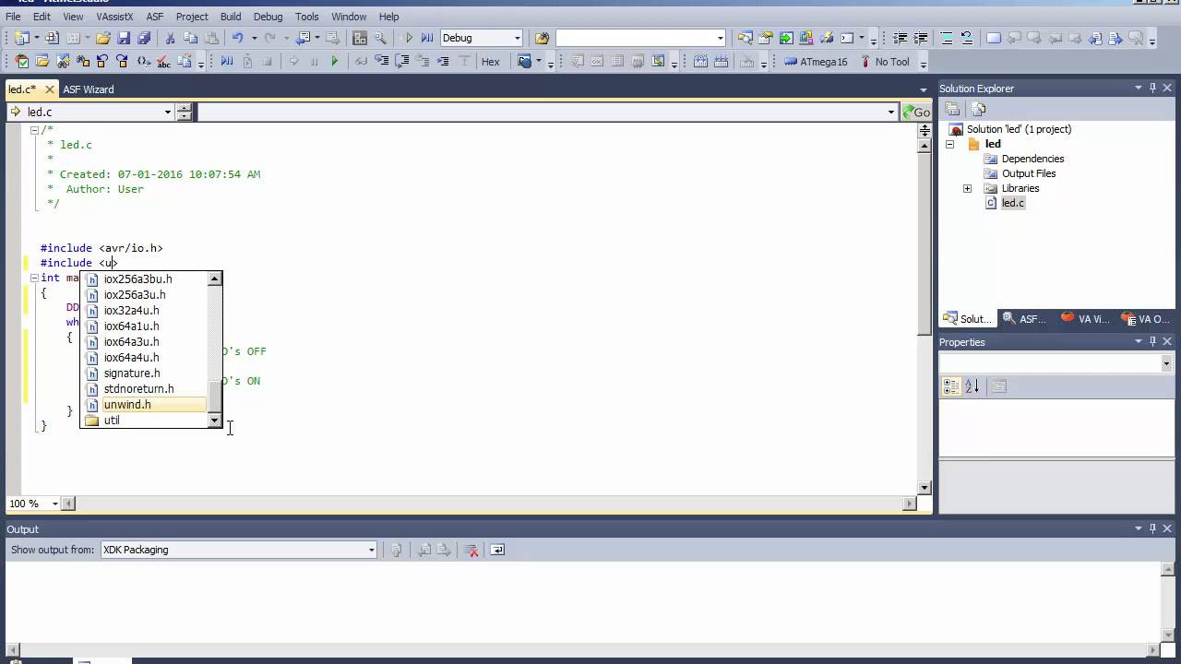Click the Open File folder icon

click(103, 38)
